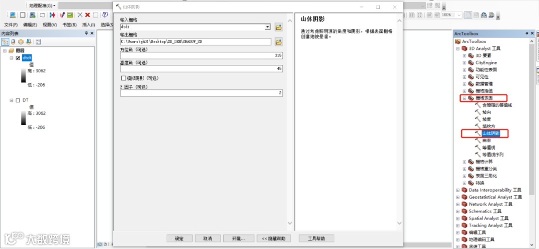Image resolution: width=539 pixels, height=249 pixels.
Task: Click 确定 button
Action: pos(180,239)
